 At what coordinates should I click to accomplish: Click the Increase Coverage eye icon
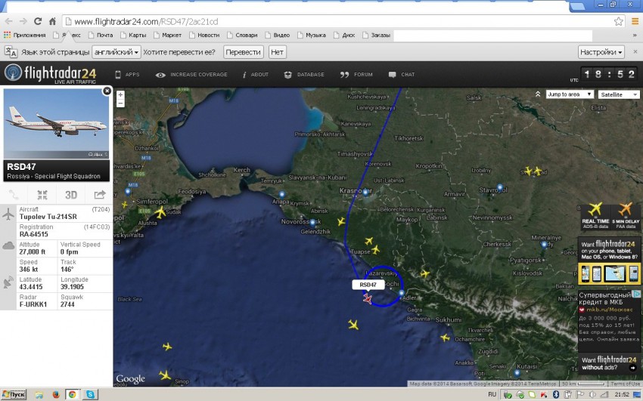coord(160,75)
